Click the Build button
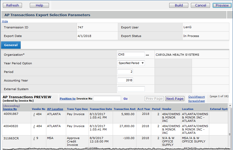The width and height of the screenshot is (233, 150). point(179,5)
